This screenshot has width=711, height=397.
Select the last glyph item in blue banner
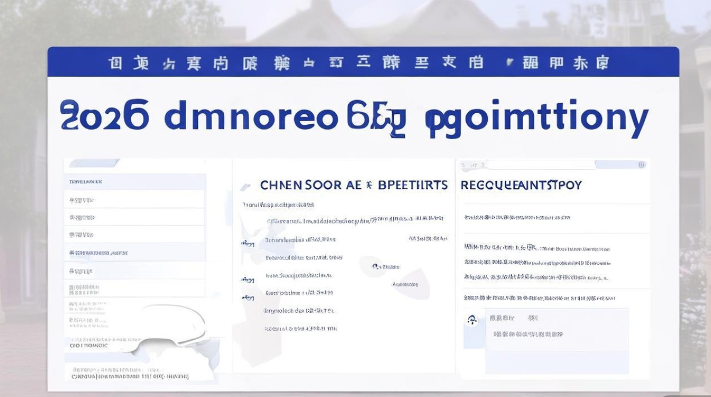click(602, 62)
